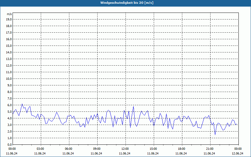Click the 11.06.24 date under 21:00
The height and width of the screenshot is (157, 251).
(209, 154)
